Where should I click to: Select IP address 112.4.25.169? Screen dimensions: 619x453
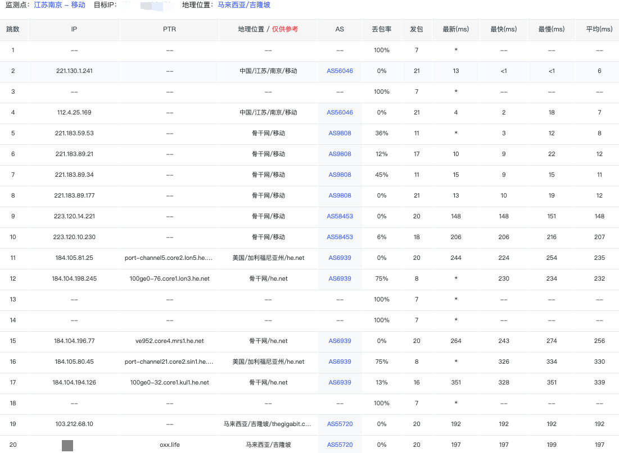coord(74,112)
